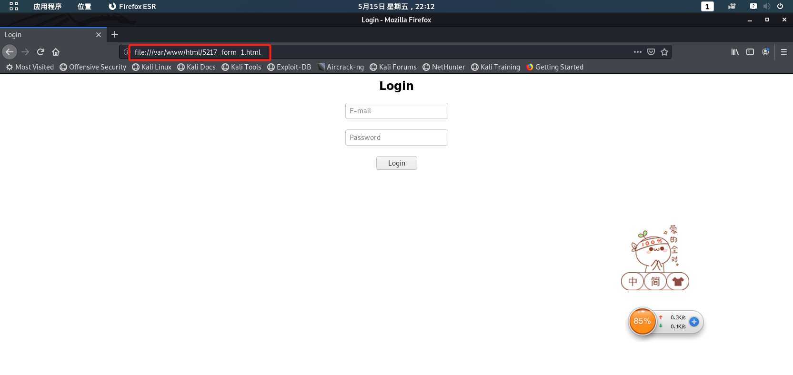
Task: Open the Firefox ESR app menu
Action: point(132,6)
